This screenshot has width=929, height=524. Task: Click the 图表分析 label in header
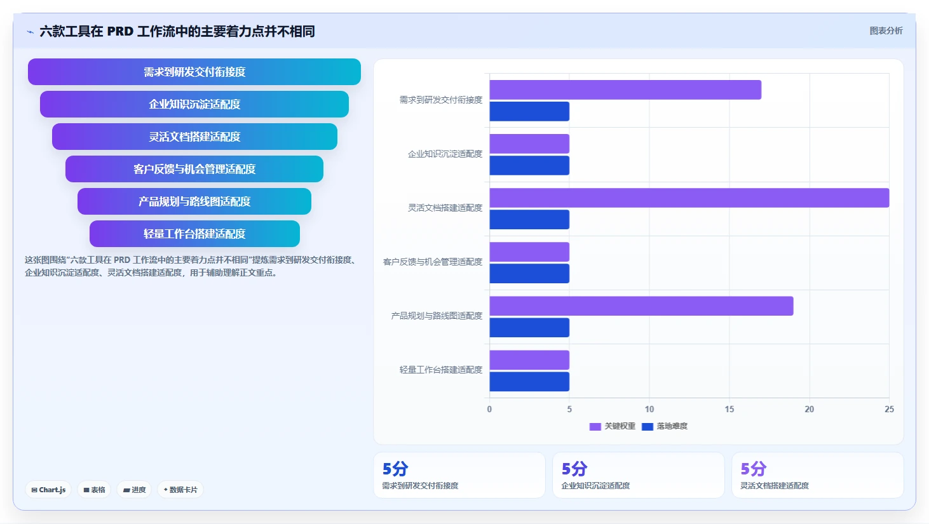(886, 30)
